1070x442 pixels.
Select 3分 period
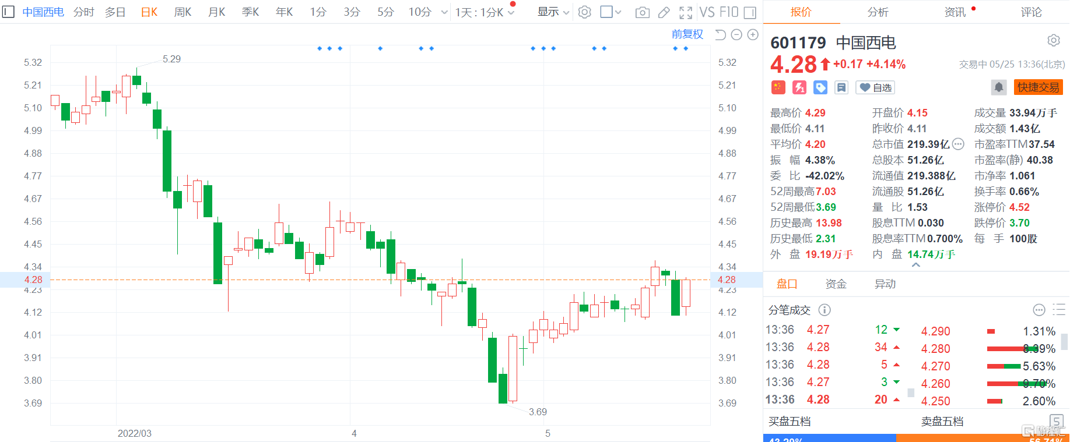click(352, 12)
